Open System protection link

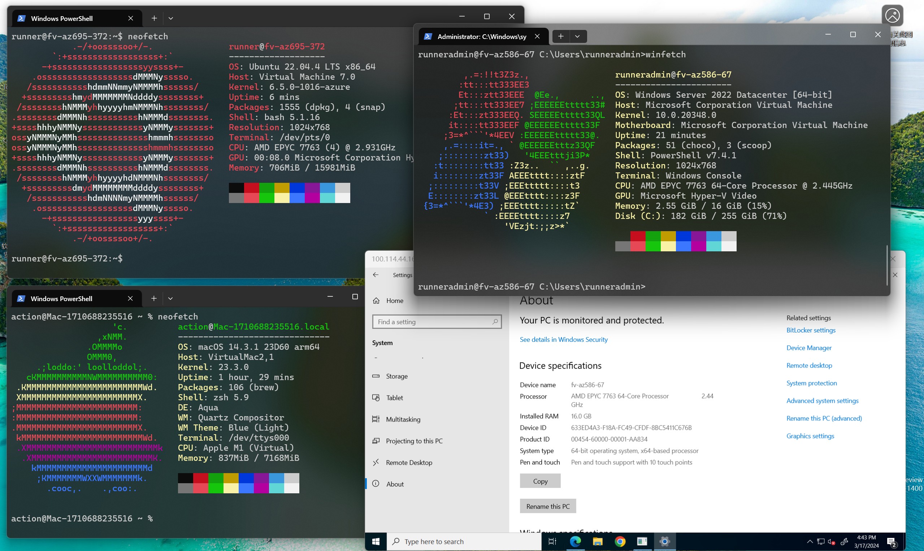(811, 383)
